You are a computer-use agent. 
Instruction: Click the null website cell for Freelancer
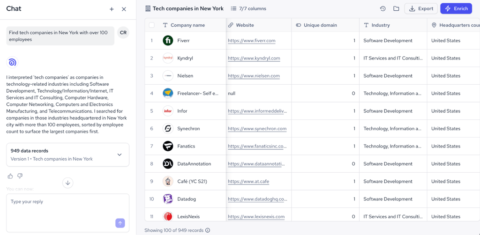259,93
